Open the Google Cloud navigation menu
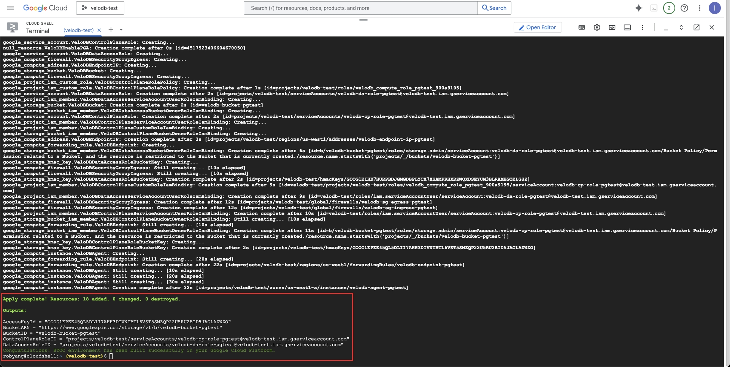This screenshot has width=730, height=367. point(11,8)
